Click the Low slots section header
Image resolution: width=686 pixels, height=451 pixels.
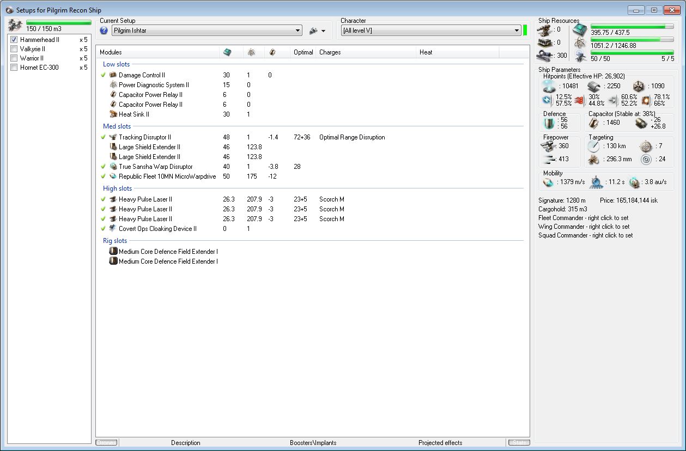(x=117, y=64)
